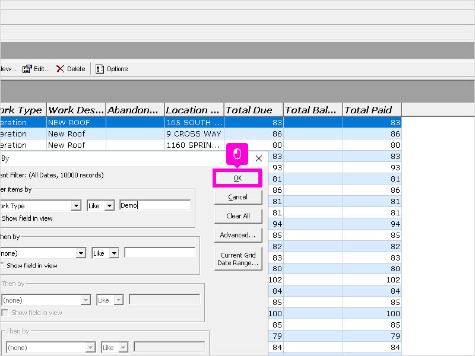Toggle first Then by Show field in view checkbox
Screen dimensions: 475x356
point(2,265)
